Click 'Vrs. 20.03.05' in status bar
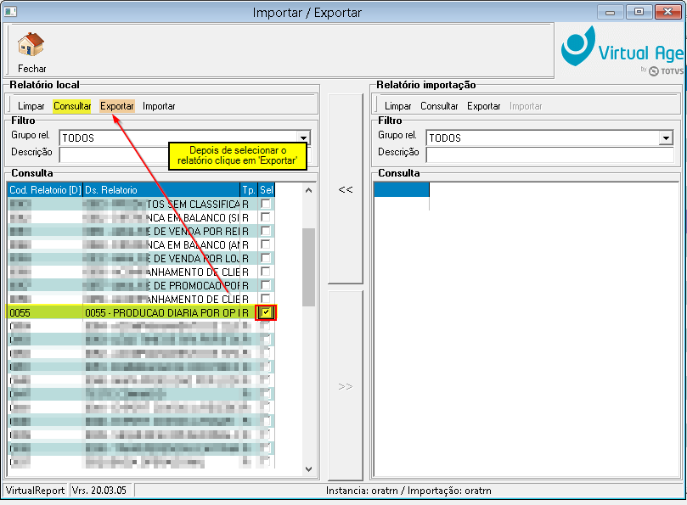This screenshot has width=687, height=505. 99,490
